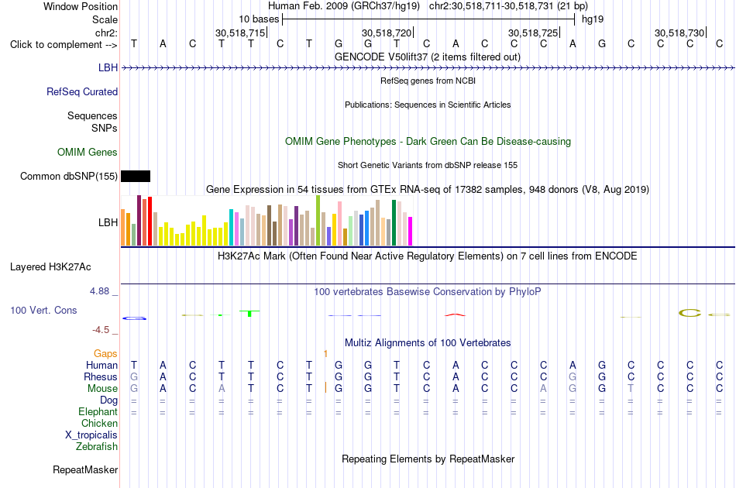The height and width of the screenshot is (488, 736).
Task: Click the 4.88 PhyloP upper axis value
Action: tap(99, 291)
